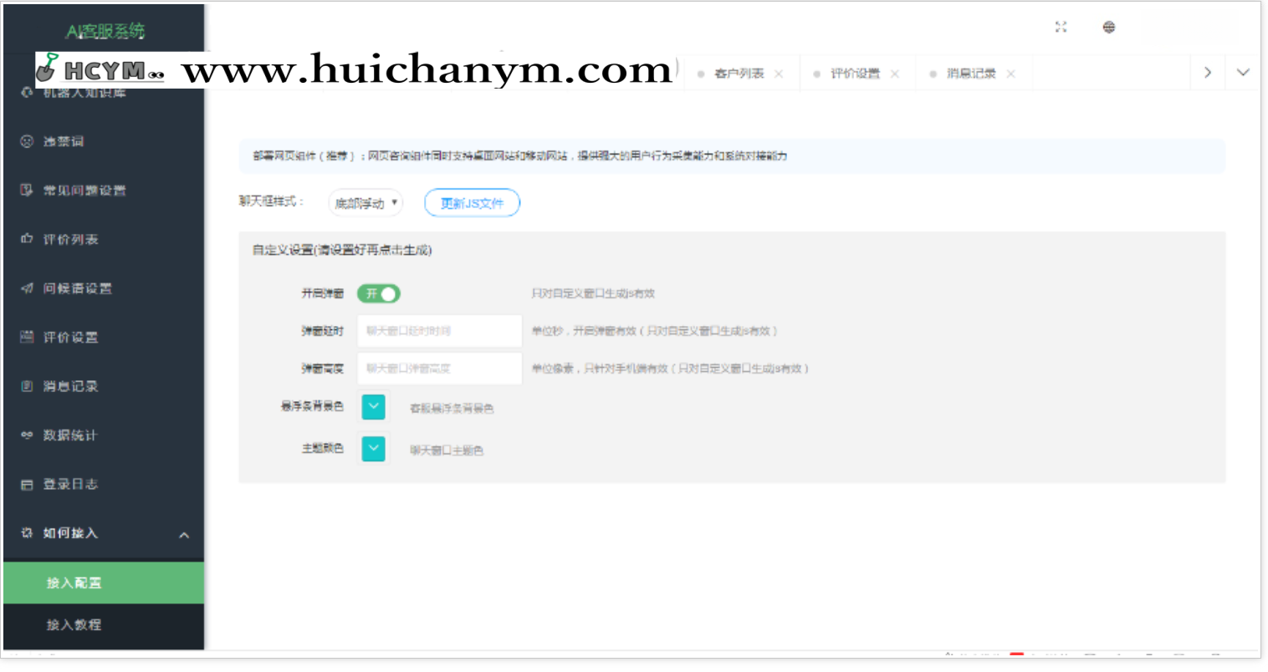Viewport: 1268px width, 672px height.
Task: Click the 弹窗延时 input field
Action: [438, 330]
